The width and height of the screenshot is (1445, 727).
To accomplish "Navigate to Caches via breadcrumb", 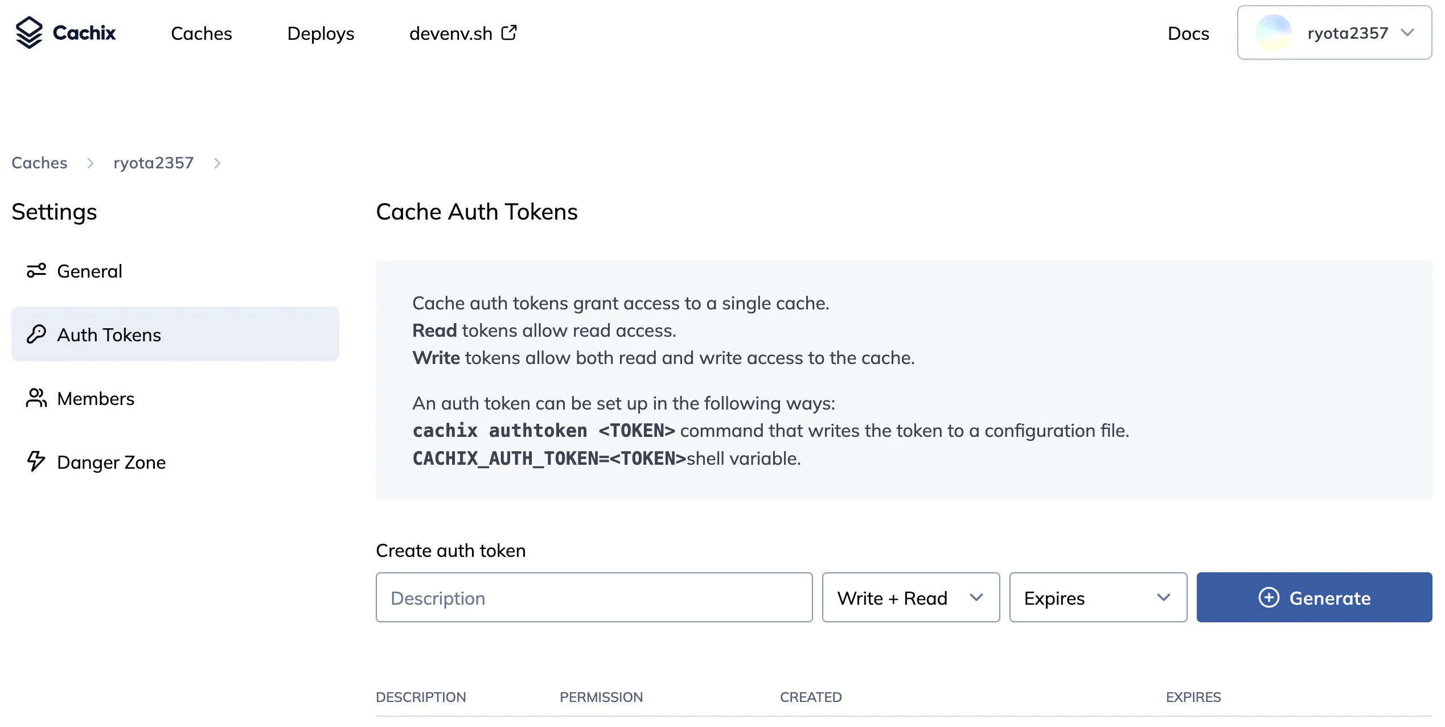I will click(39, 163).
